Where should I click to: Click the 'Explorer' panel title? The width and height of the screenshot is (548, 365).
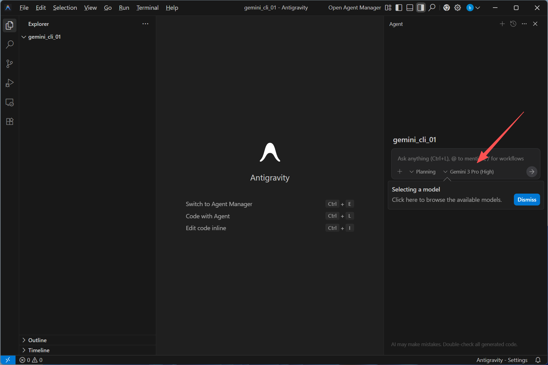pyautogui.click(x=38, y=24)
